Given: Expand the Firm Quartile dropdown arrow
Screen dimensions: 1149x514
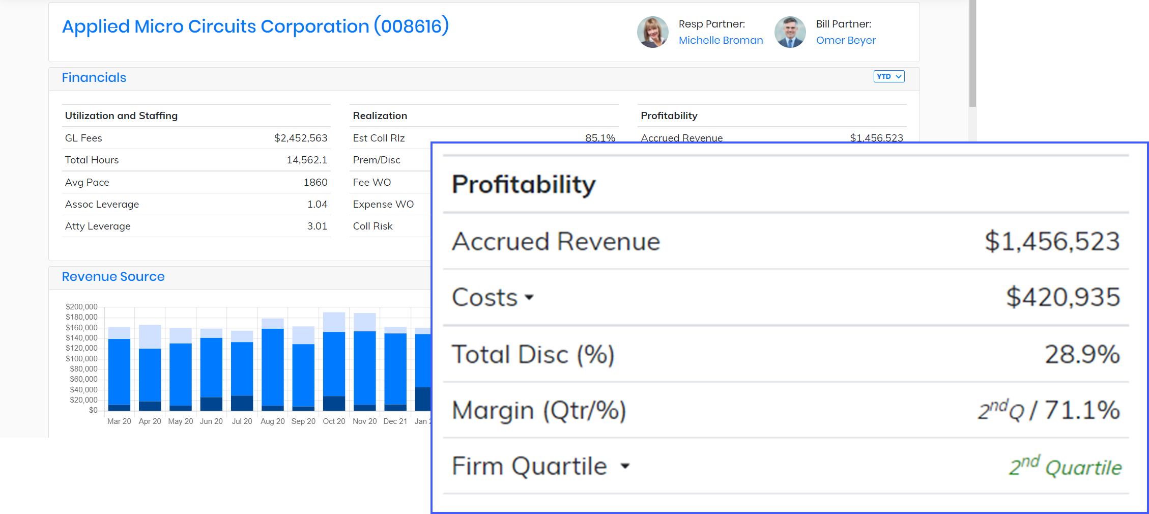Looking at the screenshot, I should (625, 466).
